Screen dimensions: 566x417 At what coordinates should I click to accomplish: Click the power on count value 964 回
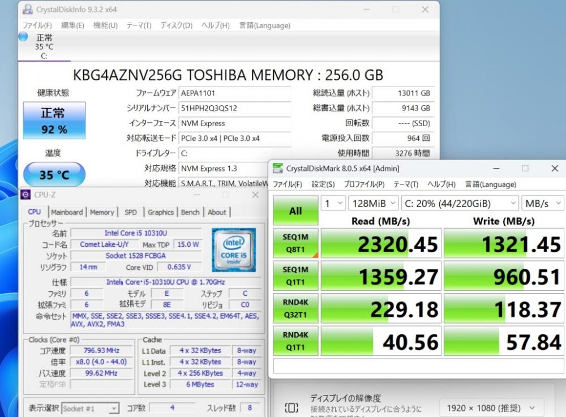(403, 138)
